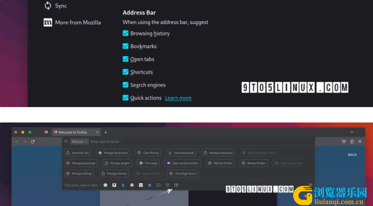Search bookmarks with the star icon
The width and height of the screenshot is (373, 206).
pyautogui.click(x=150, y=185)
